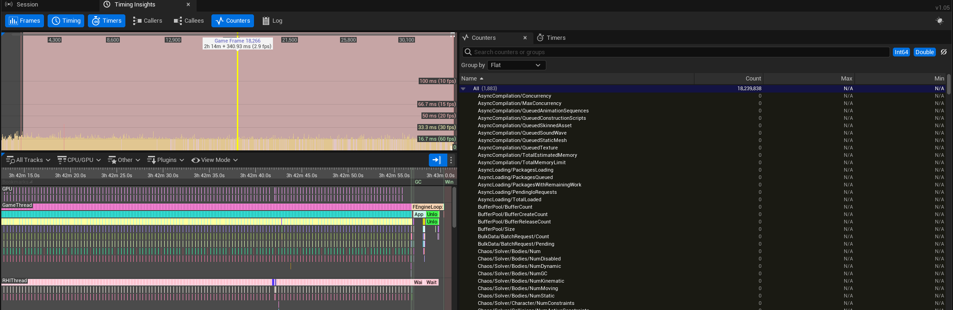The height and width of the screenshot is (310, 953).
Task: Expand the All Tracks dropdown
Action: 28,160
